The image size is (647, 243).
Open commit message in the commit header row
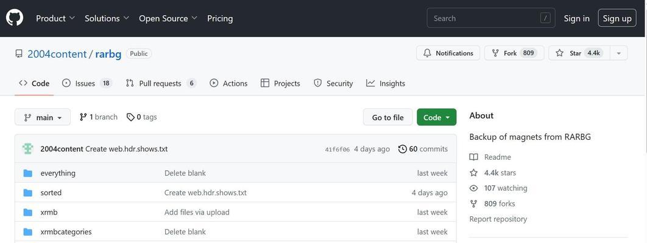coord(127,149)
